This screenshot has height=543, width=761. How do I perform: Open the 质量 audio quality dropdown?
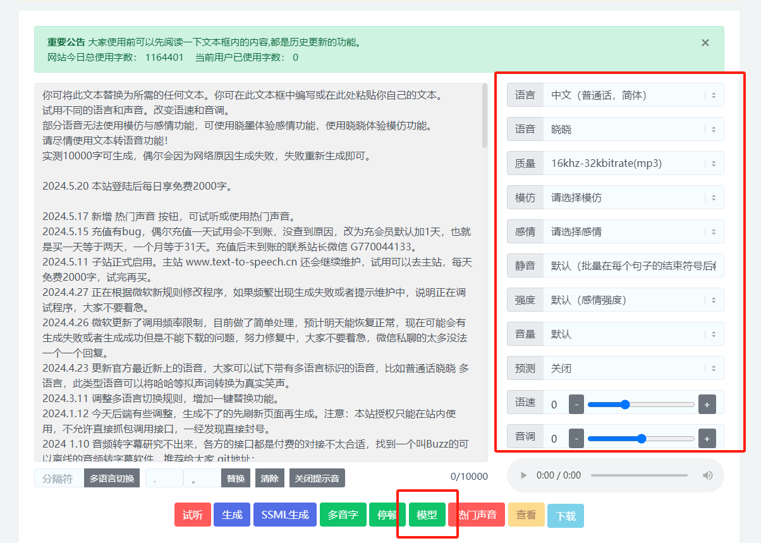click(632, 164)
